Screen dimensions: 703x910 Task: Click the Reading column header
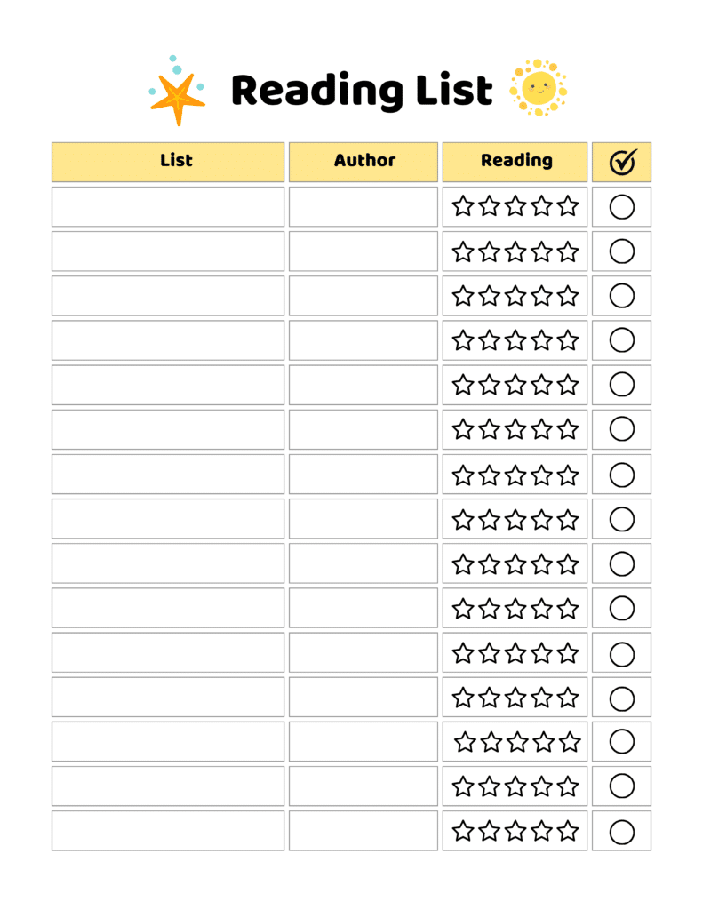tap(515, 162)
